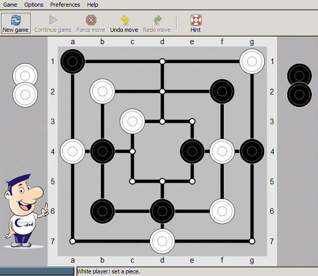Open the Help menu

93,5
